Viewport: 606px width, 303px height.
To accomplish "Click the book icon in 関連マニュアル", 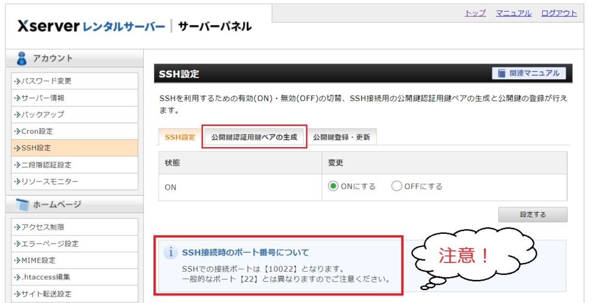I will pyautogui.click(x=502, y=73).
